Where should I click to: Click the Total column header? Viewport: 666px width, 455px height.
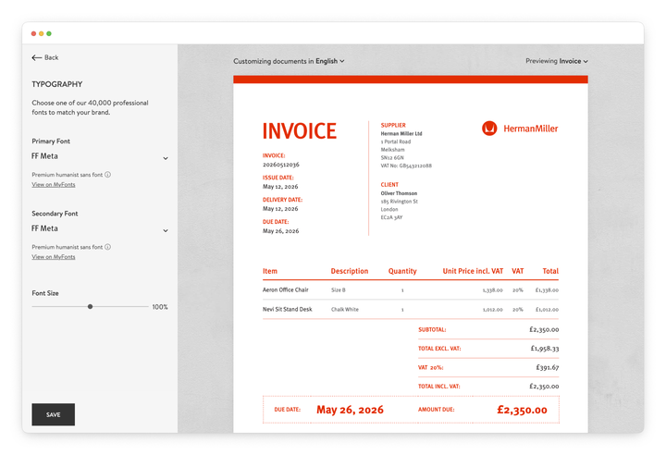click(550, 271)
